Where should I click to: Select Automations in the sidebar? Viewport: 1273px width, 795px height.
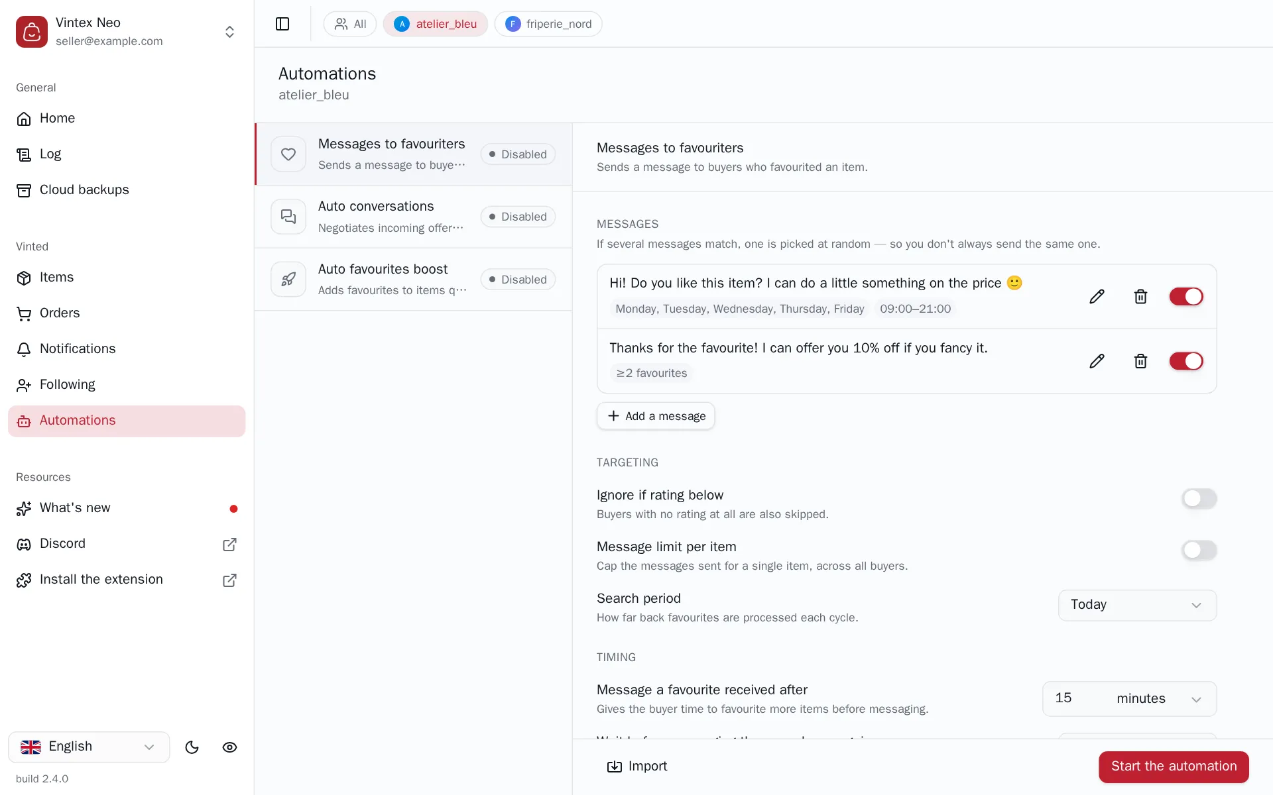[127, 421]
